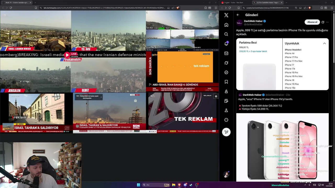Select the Multi TV browser tab
Screen dimensions: 335x188
coord(16,3)
